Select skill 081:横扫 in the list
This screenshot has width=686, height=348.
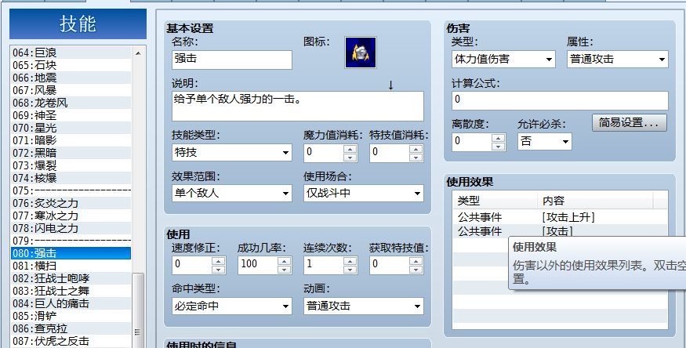pos(71,266)
